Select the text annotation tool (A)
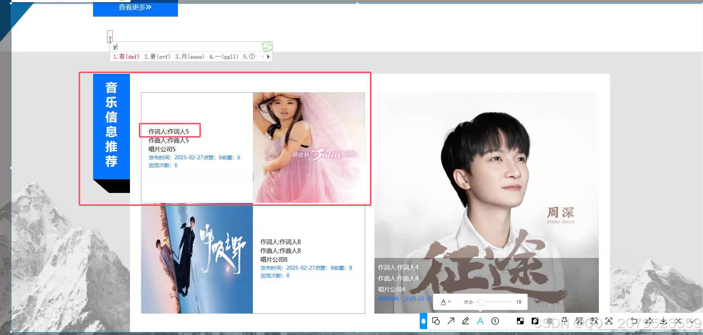This screenshot has height=335, width=703. tap(480, 321)
